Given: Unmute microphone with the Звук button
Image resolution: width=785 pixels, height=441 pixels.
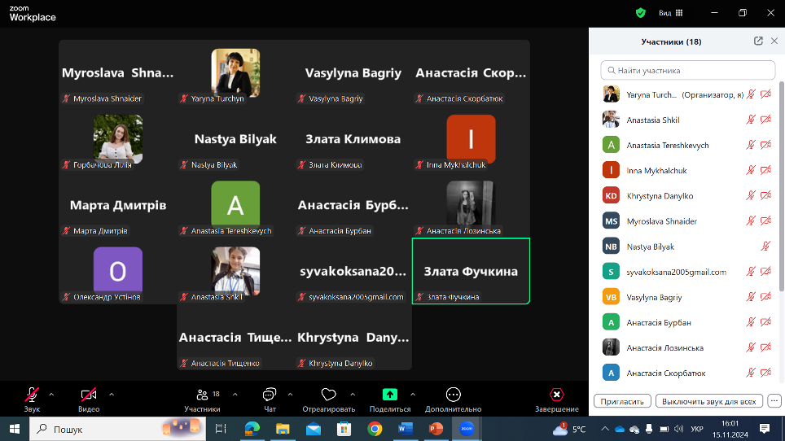Looking at the screenshot, I should point(32,400).
